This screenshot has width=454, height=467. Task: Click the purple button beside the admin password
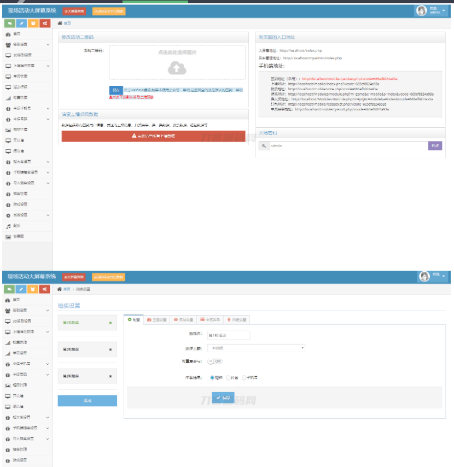click(x=435, y=146)
